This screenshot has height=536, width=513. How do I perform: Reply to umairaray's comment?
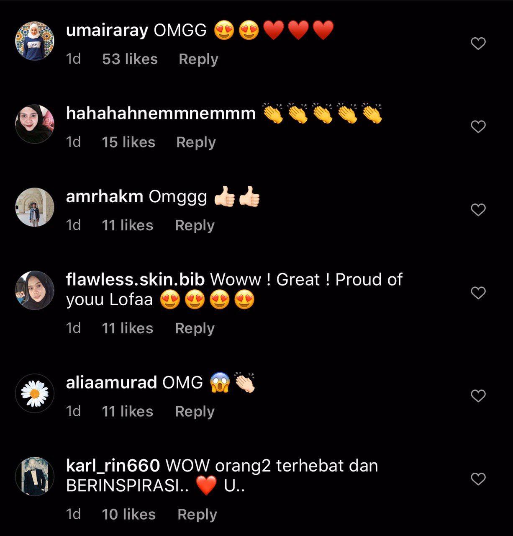[x=198, y=59]
